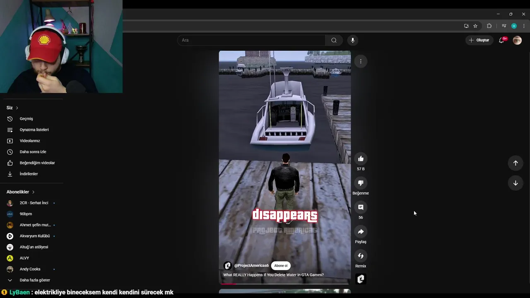Open the browser extensions puzzle icon
This screenshot has height=298, width=530.
(x=489, y=26)
